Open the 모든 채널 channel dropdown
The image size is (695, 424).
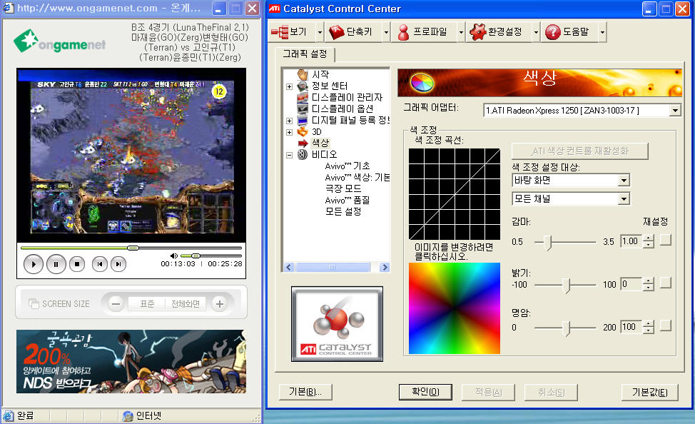[624, 199]
